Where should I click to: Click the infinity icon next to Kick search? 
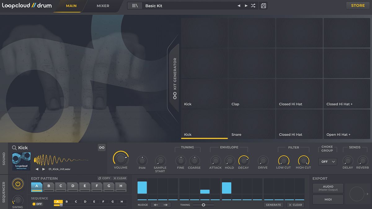pyautogui.click(x=102, y=147)
